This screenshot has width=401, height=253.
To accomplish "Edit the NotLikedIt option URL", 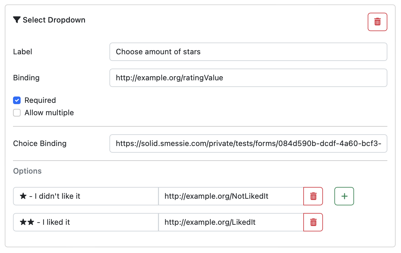I will coord(231,196).
